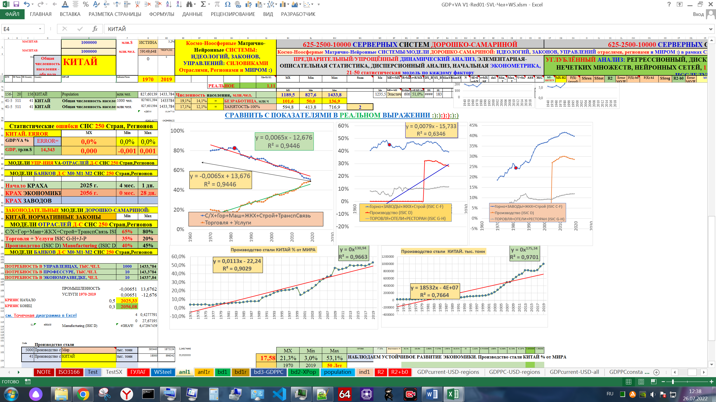This screenshot has height=402, width=716.
Task: Click the AutoSum sigma icon
Action: [203, 4]
